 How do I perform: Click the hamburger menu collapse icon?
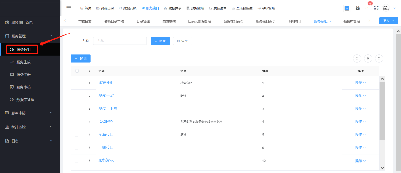[69, 8]
